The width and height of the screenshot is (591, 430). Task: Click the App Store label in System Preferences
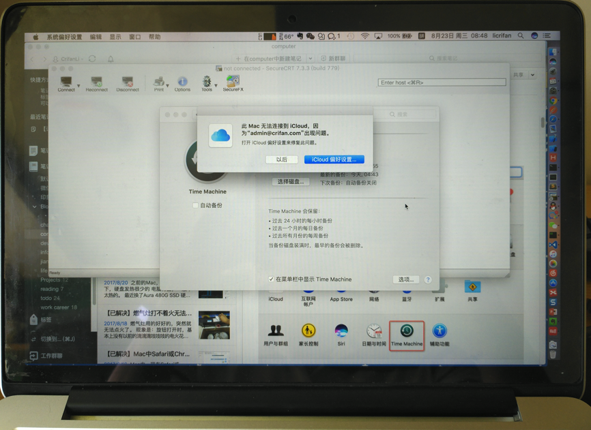[x=341, y=299]
